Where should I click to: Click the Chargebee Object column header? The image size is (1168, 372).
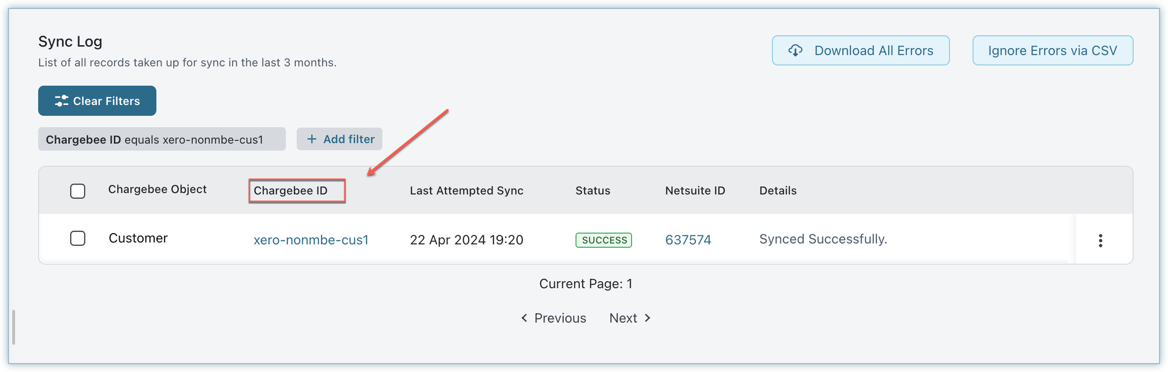click(x=157, y=189)
